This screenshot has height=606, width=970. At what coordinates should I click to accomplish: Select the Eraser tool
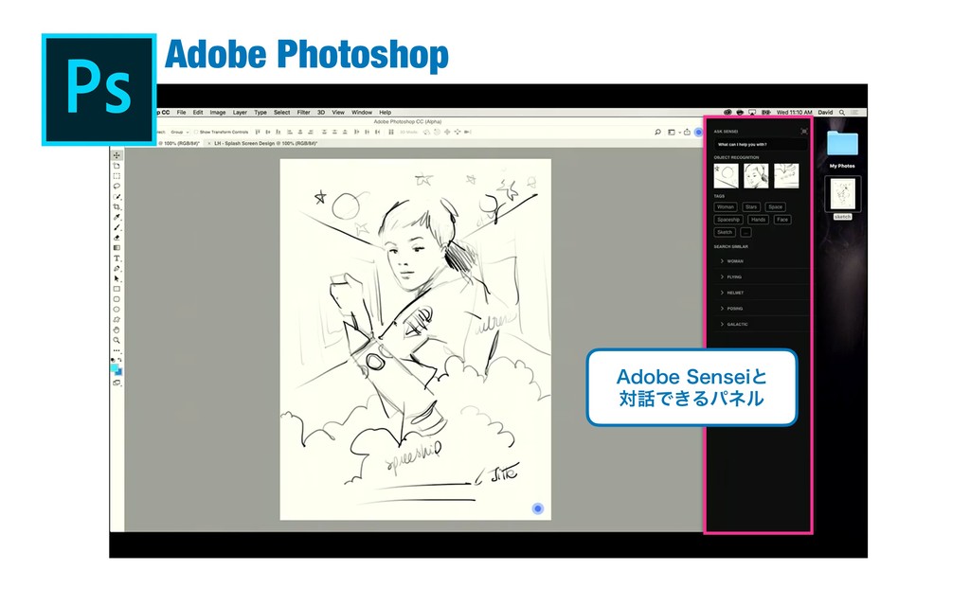(x=117, y=238)
